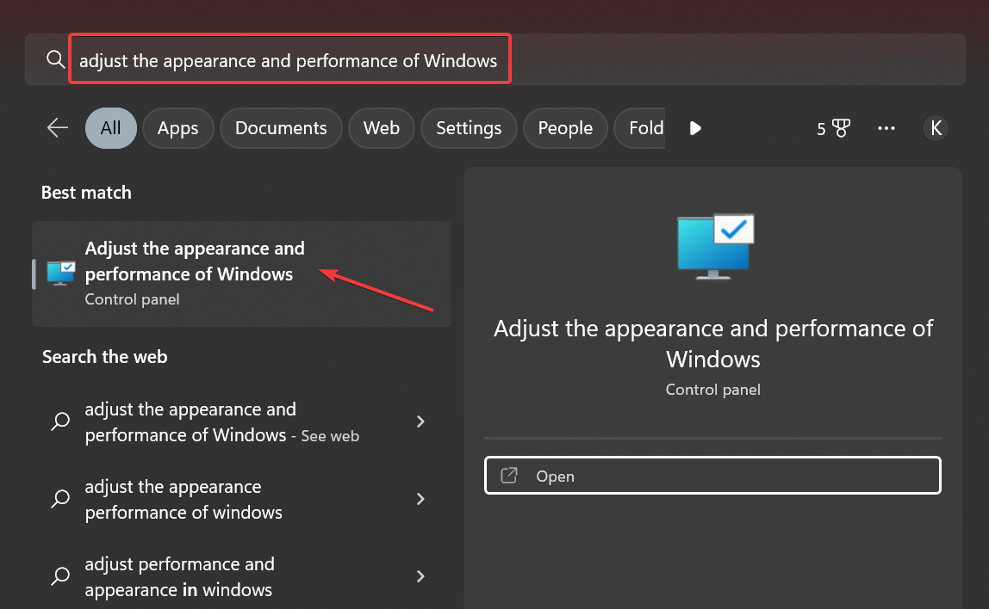Switch to the Apps filter tab
This screenshot has width=989, height=609.
click(177, 128)
